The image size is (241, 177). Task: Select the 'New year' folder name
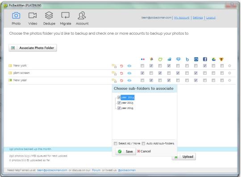pos(20,80)
